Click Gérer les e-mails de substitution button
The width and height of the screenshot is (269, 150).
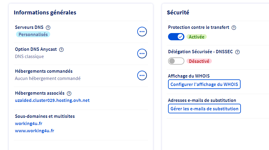(204, 109)
